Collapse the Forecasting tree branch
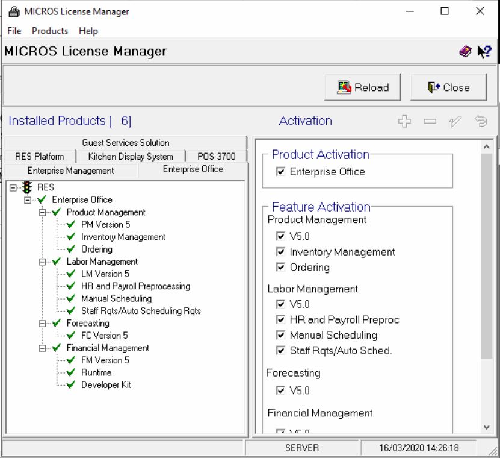Viewport: 500px width, 458px height. pos(42,324)
